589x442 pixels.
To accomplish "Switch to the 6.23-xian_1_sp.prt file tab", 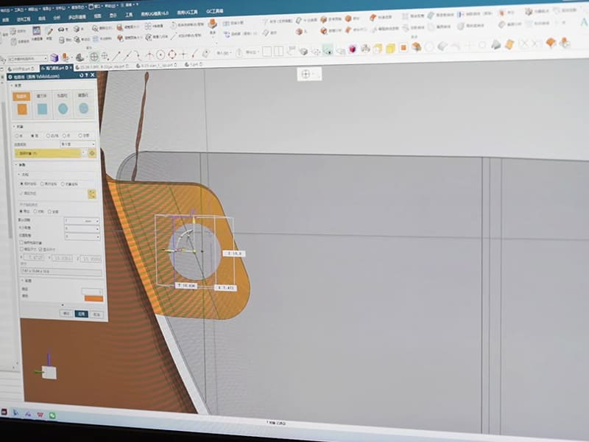I will 158,66.
